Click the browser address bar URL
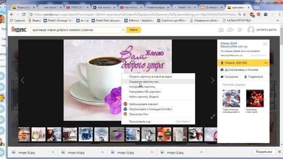This screenshot has height=159, width=283. pos(135,15)
